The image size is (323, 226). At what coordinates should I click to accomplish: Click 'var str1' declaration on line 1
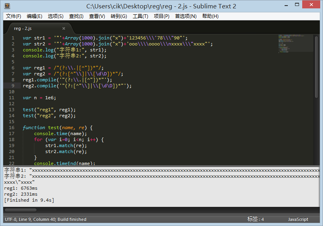105,38
